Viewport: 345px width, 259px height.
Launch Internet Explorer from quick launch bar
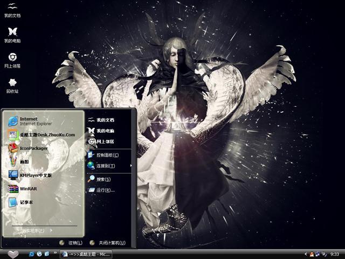(31, 254)
